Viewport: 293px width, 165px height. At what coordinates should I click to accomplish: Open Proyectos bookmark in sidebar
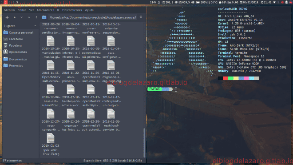[x=13, y=65]
